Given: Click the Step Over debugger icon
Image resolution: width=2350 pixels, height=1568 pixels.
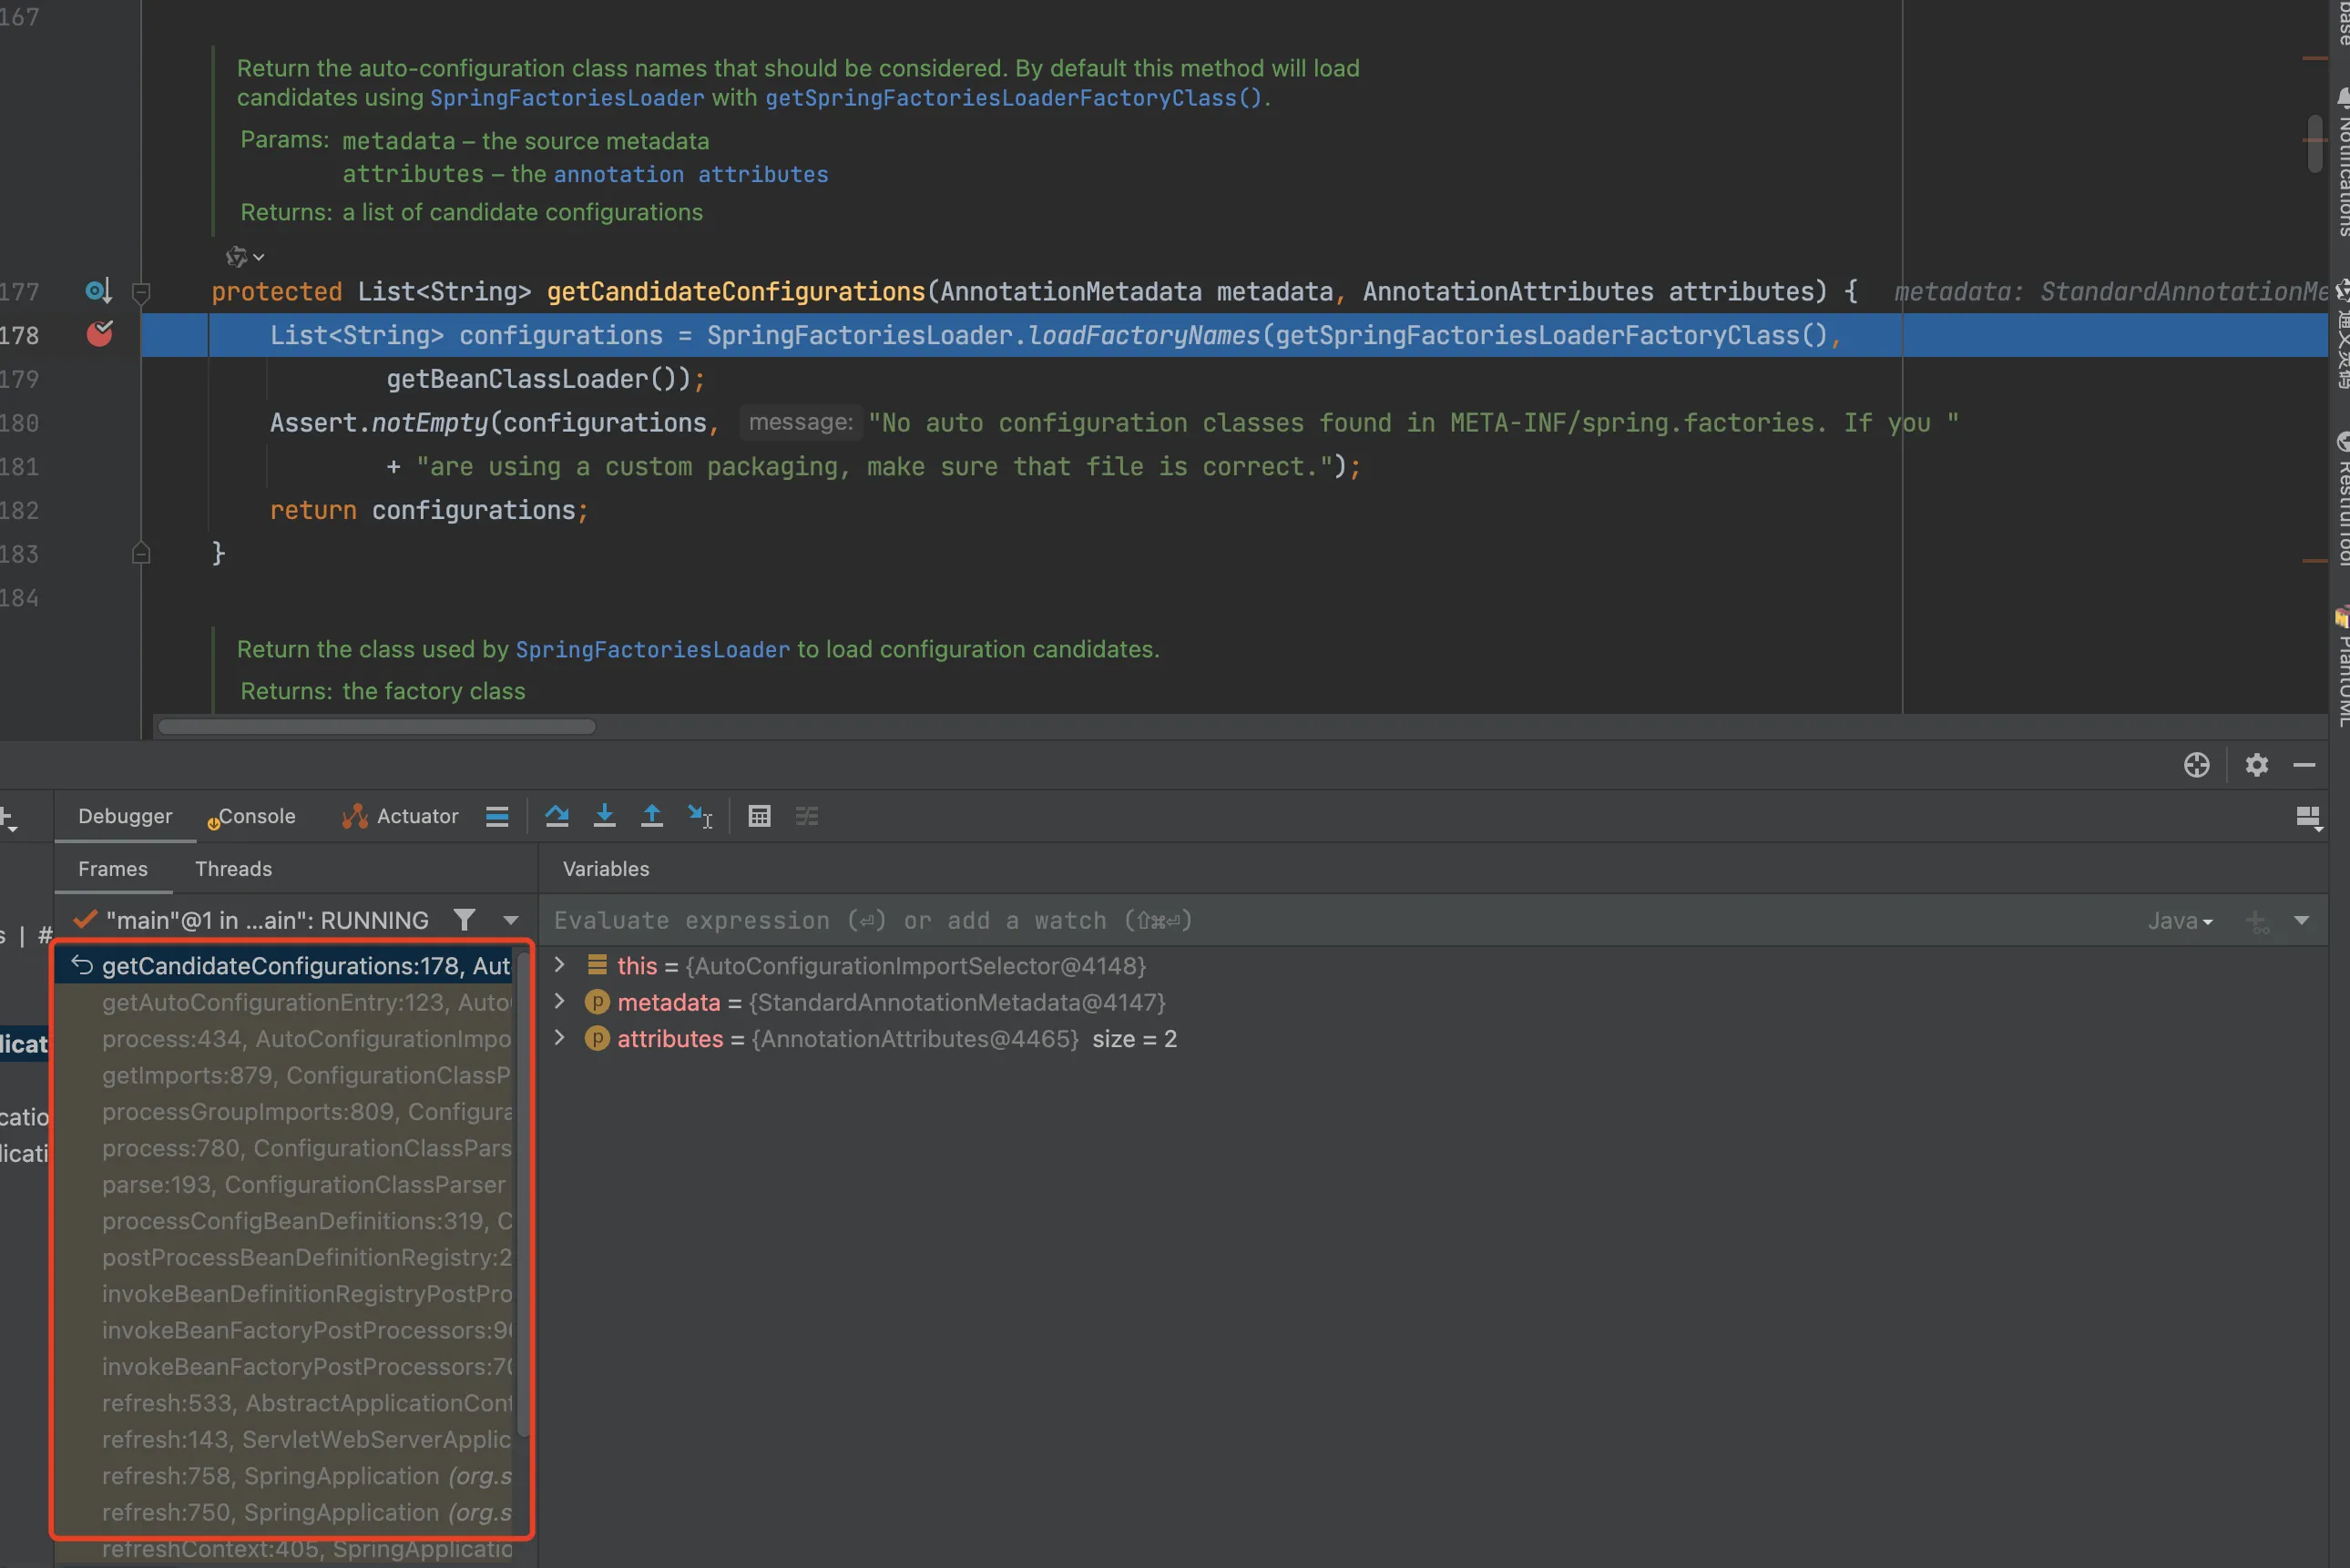Looking at the screenshot, I should pyautogui.click(x=557, y=816).
